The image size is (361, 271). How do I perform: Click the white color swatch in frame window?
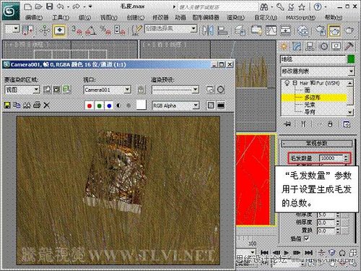[x=142, y=105]
